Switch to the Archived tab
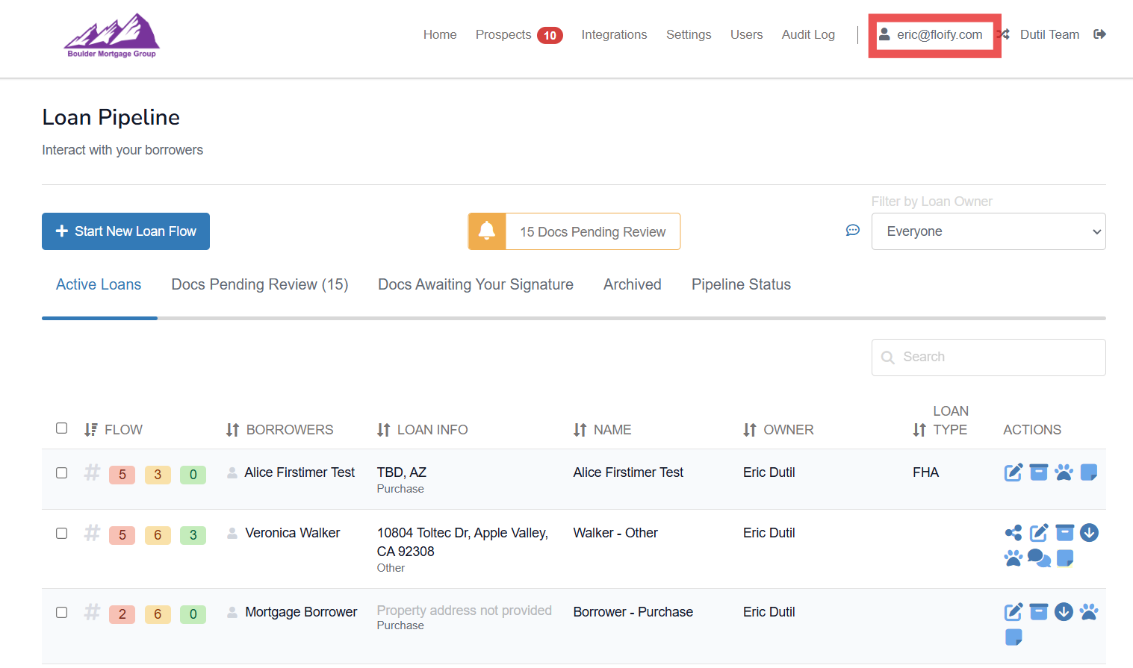 pos(632,284)
